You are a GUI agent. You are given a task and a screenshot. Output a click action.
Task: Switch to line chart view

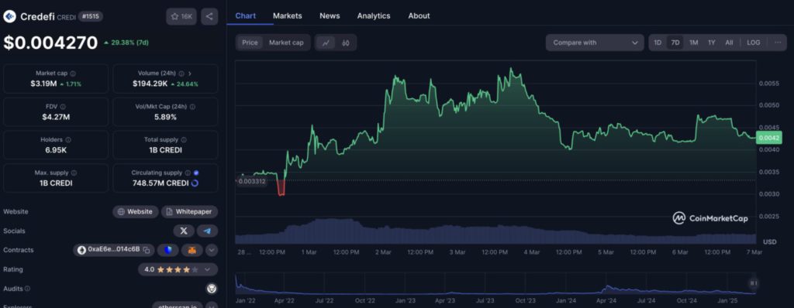click(x=326, y=43)
